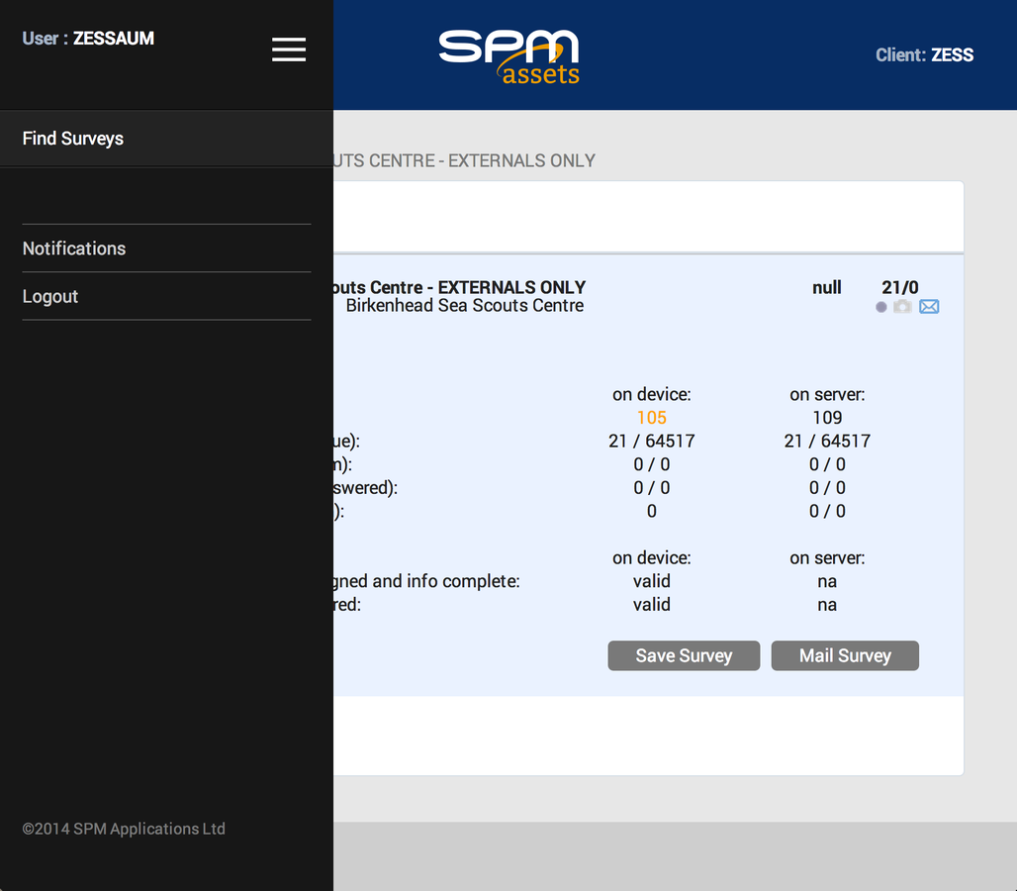Click the on-device 21 / 64517 value
1017x891 pixels.
click(652, 442)
